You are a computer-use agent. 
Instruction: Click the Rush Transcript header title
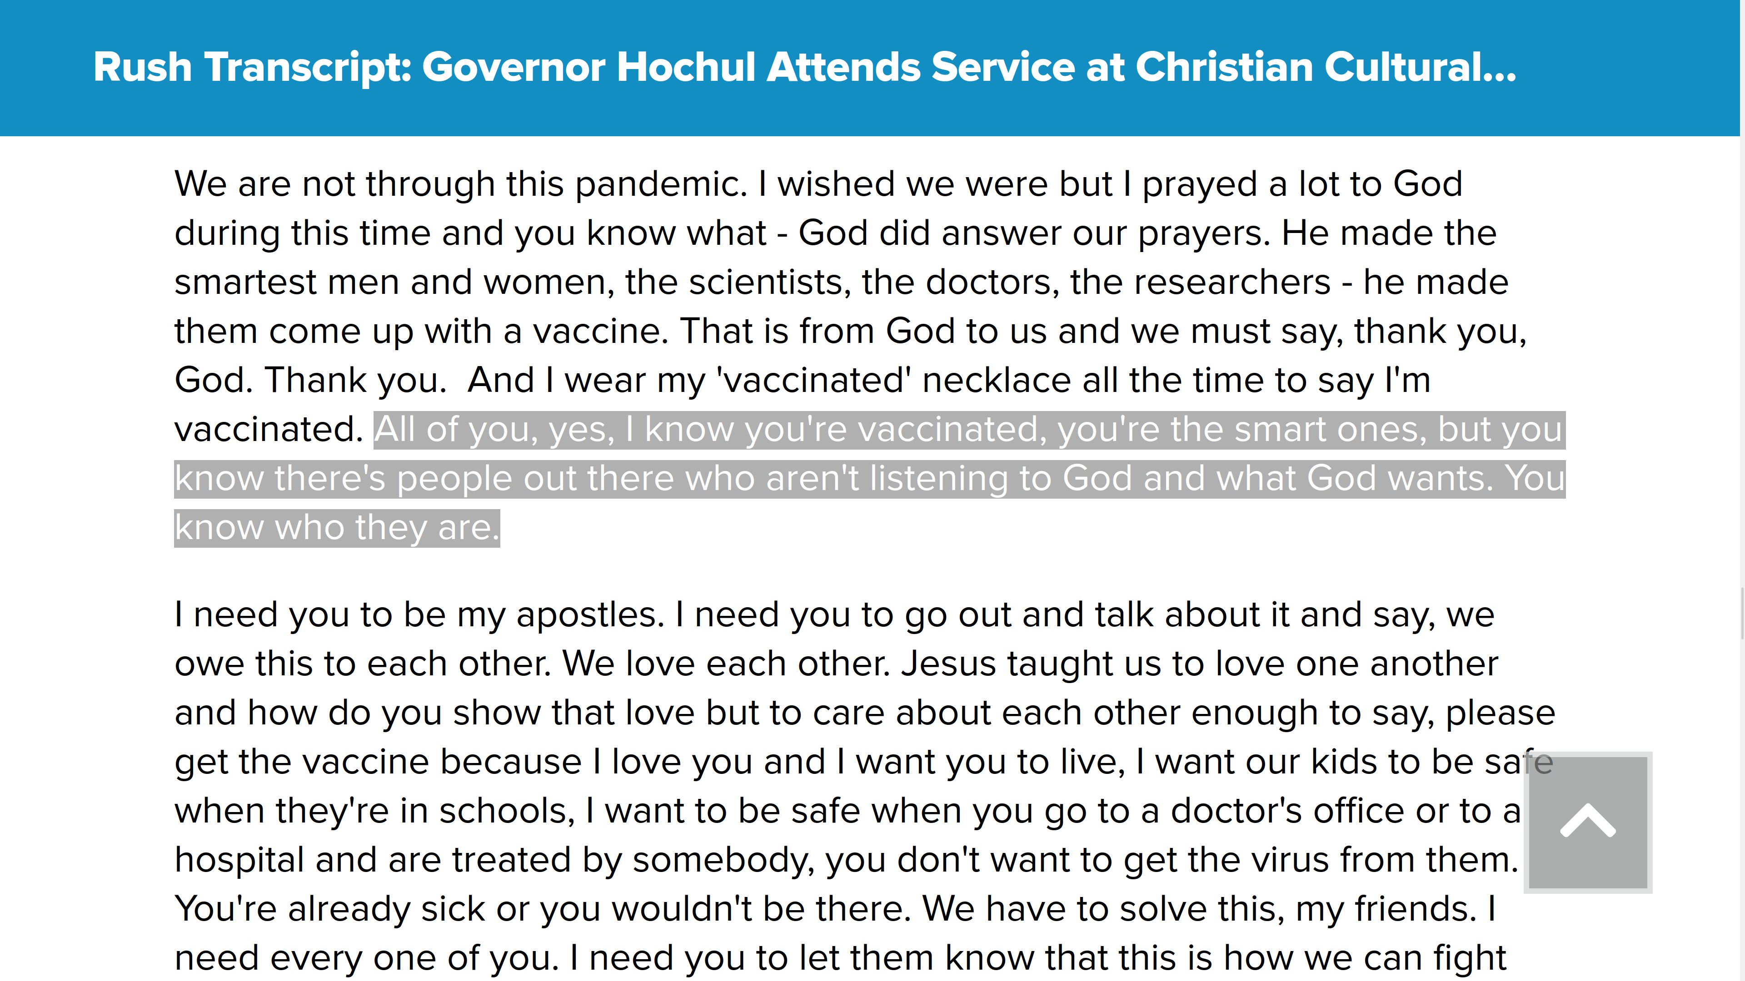[804, 67]
